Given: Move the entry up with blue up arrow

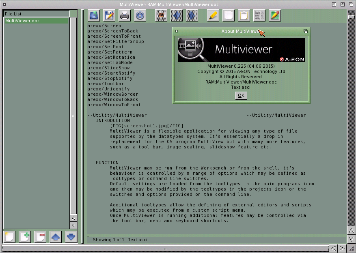Looking at the screenshot, I should click(56, 237).
